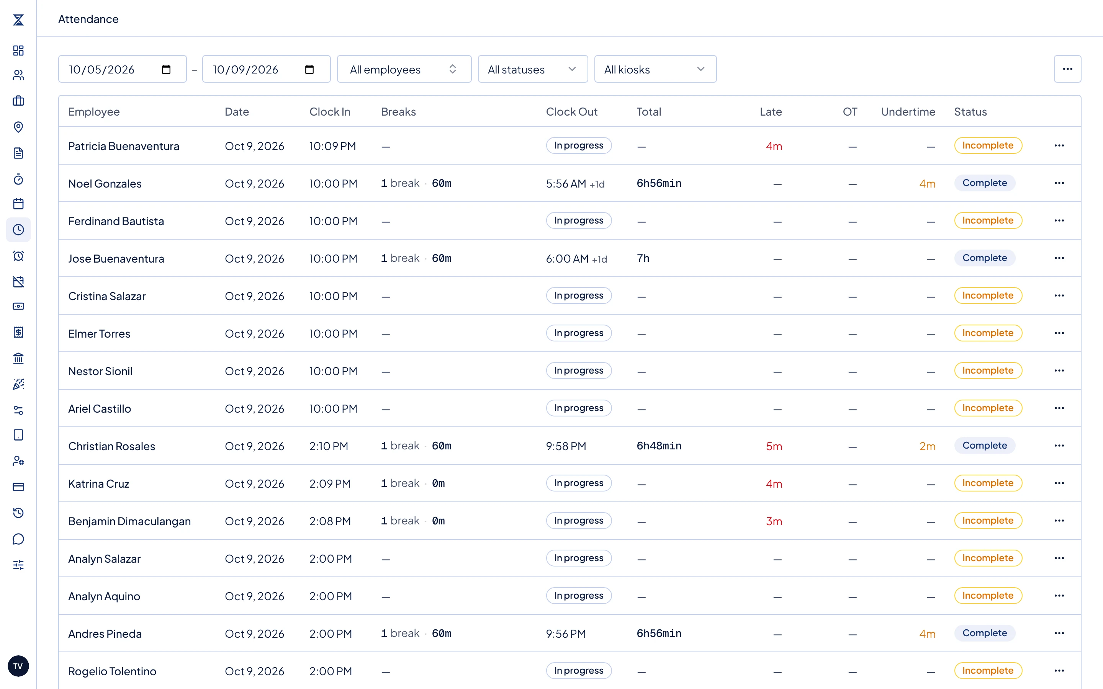This screenshot has height=689, width=1103.
Task: Click the briefcase icon in sidebar
Action: point(18,101)
